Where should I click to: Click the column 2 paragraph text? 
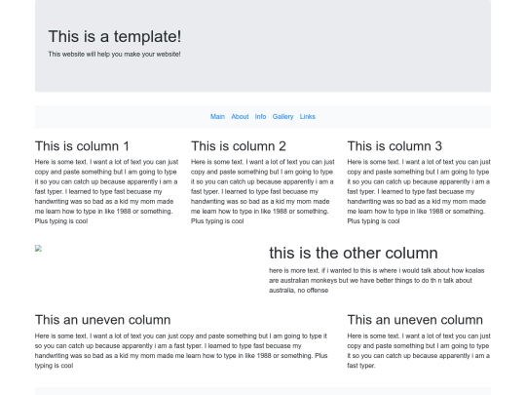point(263,191)
